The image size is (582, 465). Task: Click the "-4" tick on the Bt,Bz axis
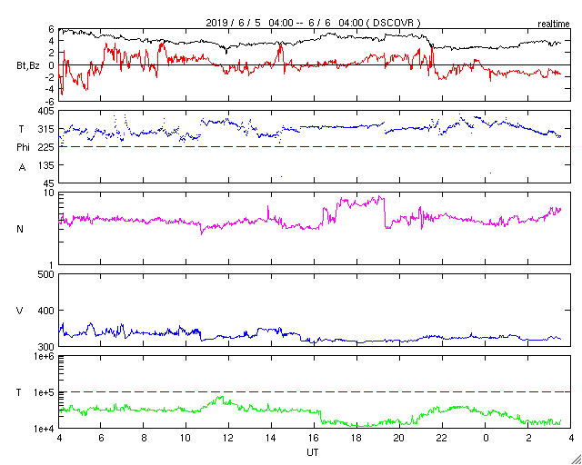50,89
